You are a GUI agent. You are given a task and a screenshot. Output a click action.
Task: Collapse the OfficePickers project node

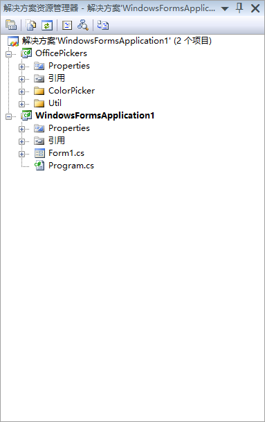click(8, 54)
